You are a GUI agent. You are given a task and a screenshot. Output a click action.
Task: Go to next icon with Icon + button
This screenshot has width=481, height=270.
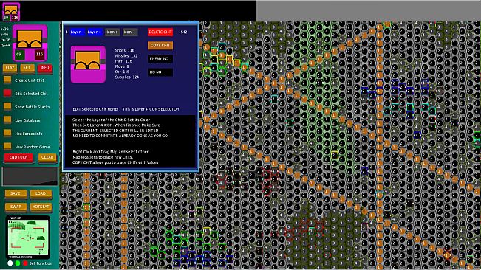coord(112,32)
